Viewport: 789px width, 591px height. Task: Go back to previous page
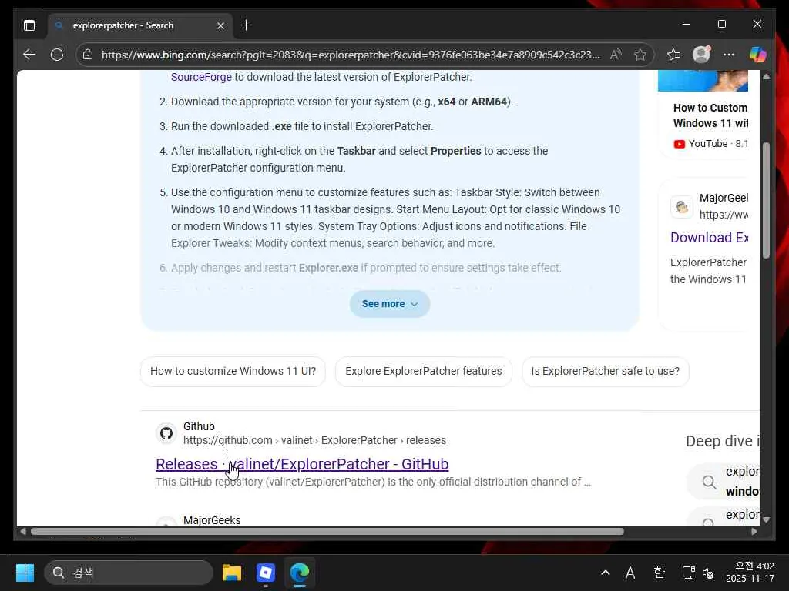tap(29, 55)
